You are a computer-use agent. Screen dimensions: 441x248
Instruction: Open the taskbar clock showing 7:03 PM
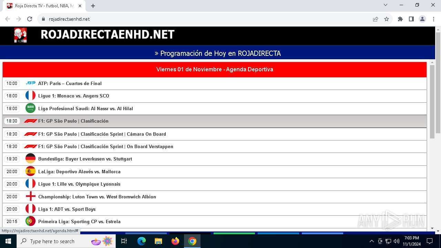click(412, 241)
